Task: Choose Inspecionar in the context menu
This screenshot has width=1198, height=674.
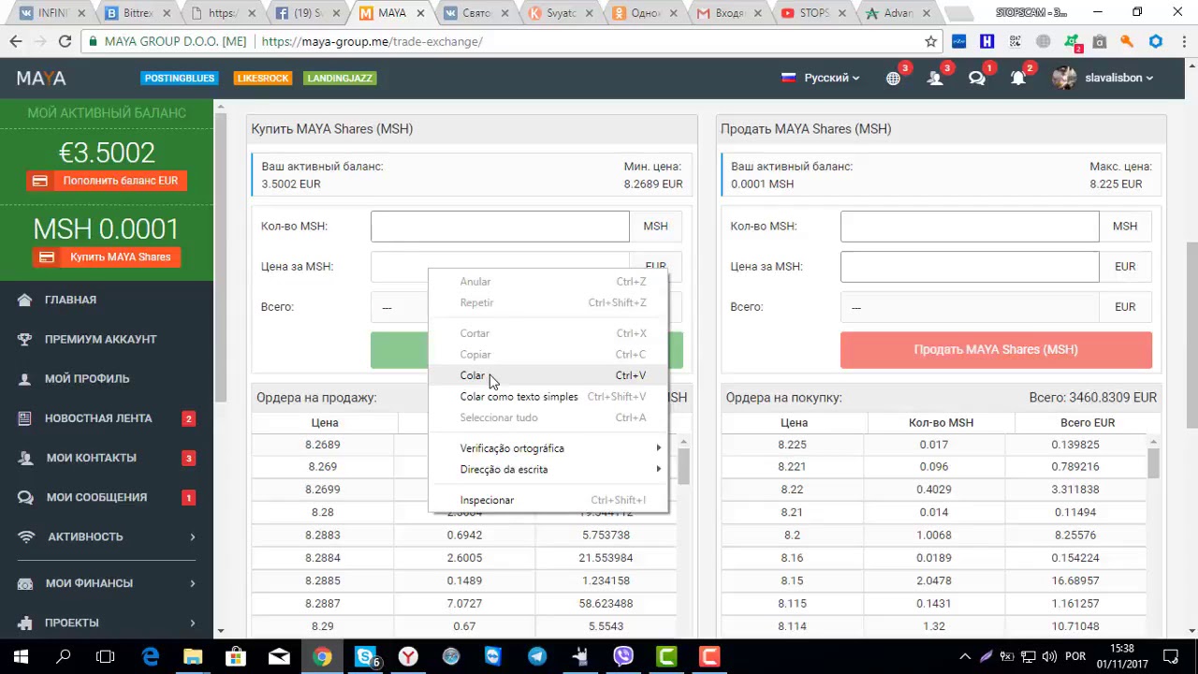Action: pyautogui.click(x=548, y=500)
